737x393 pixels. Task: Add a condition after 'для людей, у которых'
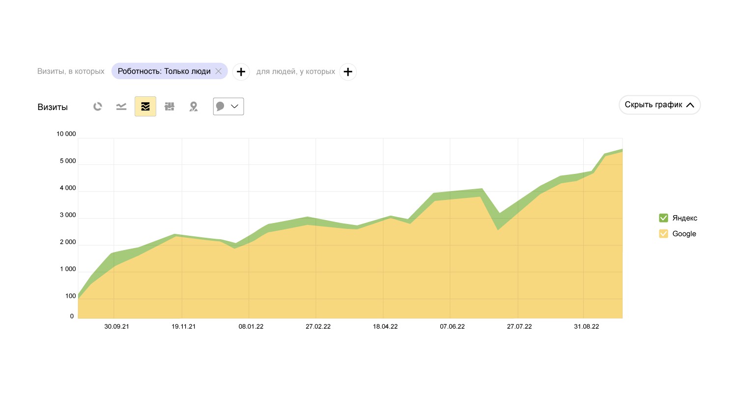[x=348, y=72]
